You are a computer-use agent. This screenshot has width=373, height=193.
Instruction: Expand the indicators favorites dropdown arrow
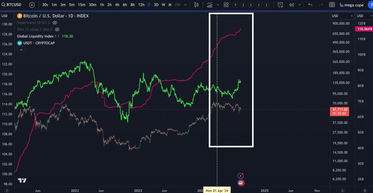coord(217,5)
